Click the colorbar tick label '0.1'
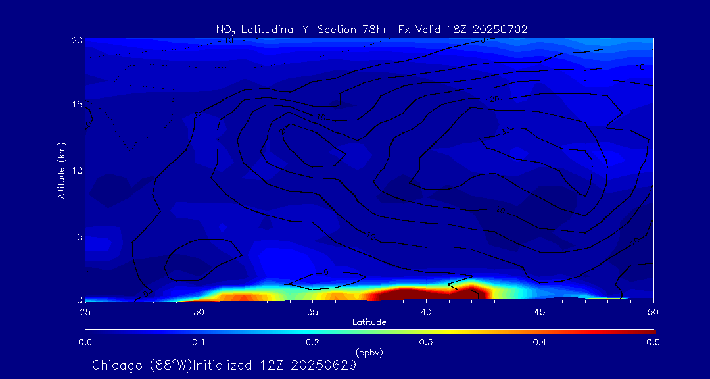 point(199,342)
